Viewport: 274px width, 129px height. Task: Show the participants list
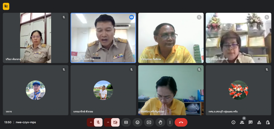pos(242,122)
